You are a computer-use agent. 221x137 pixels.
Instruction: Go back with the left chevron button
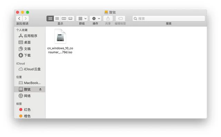coord(19,19)
